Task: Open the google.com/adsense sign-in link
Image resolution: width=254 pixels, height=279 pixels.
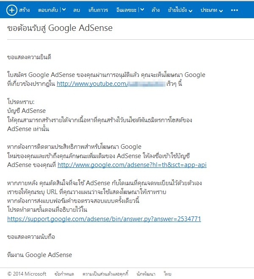Action: click(132, 165)
